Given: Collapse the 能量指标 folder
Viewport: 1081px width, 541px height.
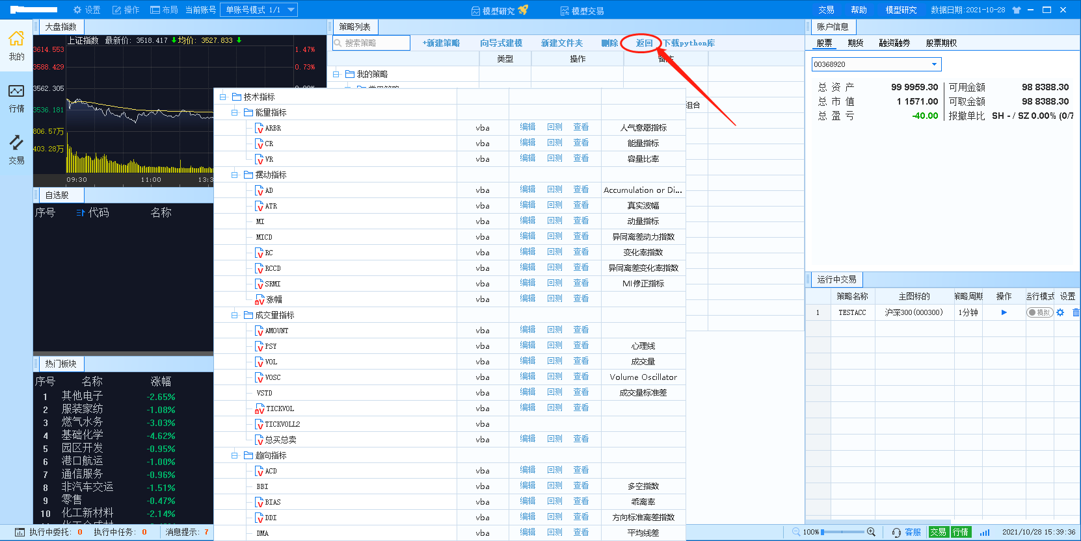Looking at the screenshot, I should pos(235,112).
